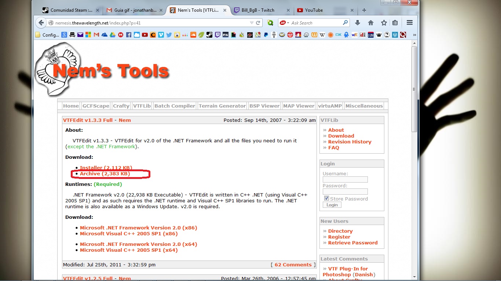Bookmark this page with the star icon

pyautogui.click(x=384, y=23)
